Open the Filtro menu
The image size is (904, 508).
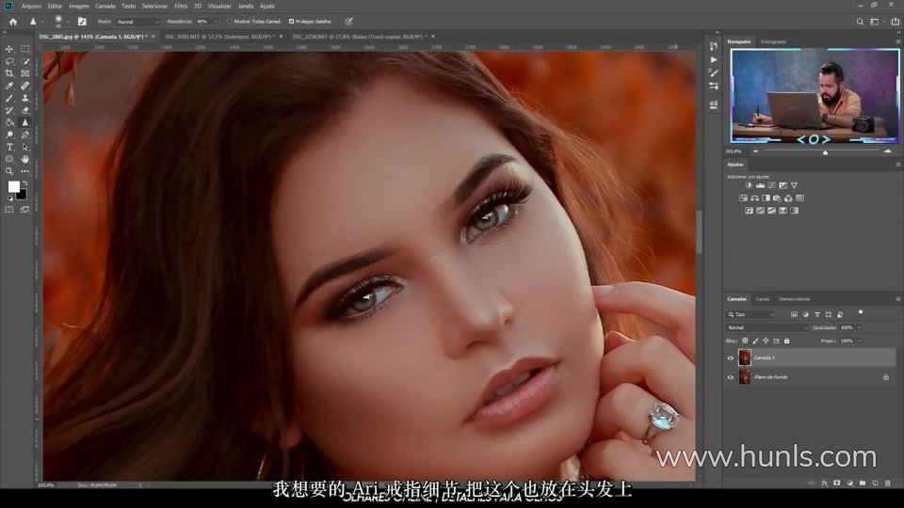(180, 6)
